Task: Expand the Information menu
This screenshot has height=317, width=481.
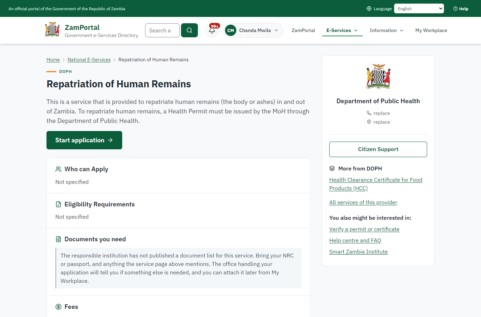Action: tap(387, 30)
